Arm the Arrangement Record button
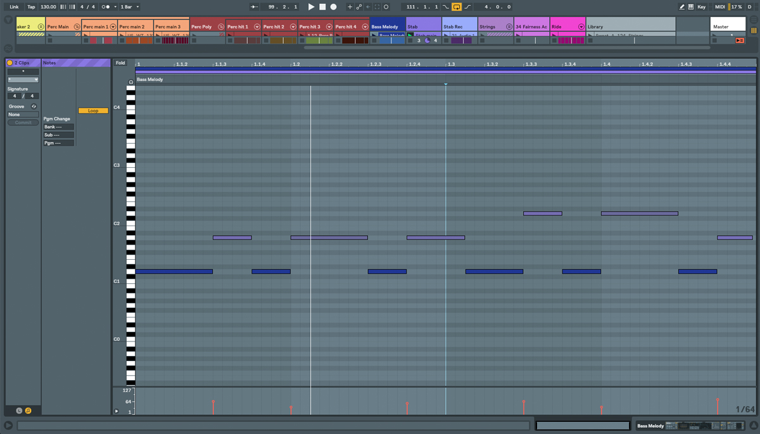Screen dimensions: 760x434 point(334,7)
